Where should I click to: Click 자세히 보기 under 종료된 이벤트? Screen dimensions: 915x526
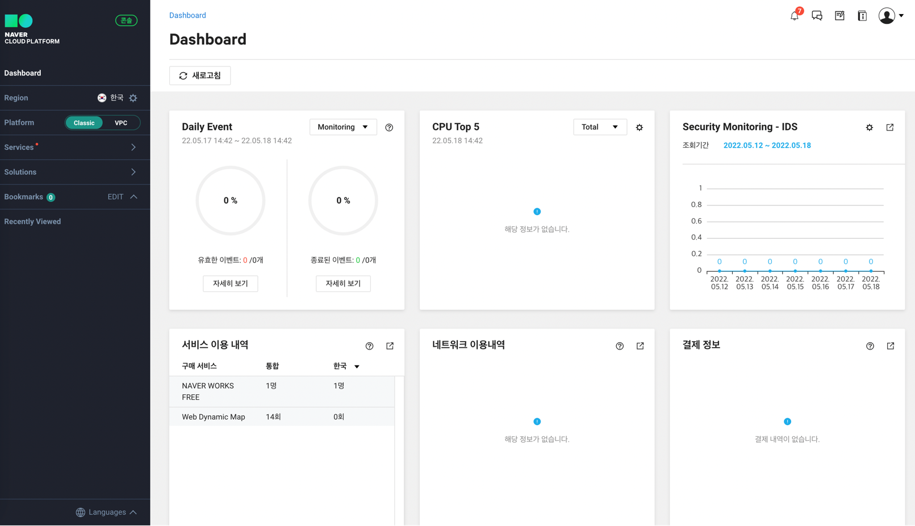pos(343,283)
